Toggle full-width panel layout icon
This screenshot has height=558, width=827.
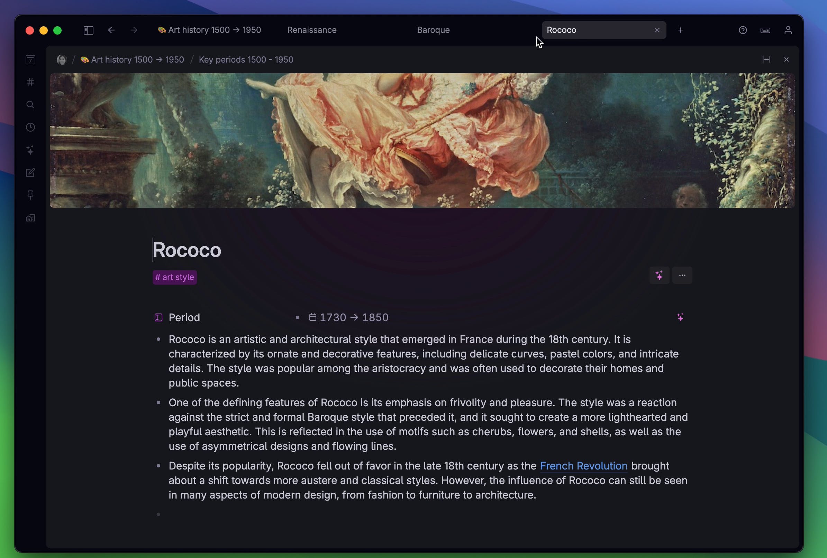pyautogui.click(x=766, y=60)
